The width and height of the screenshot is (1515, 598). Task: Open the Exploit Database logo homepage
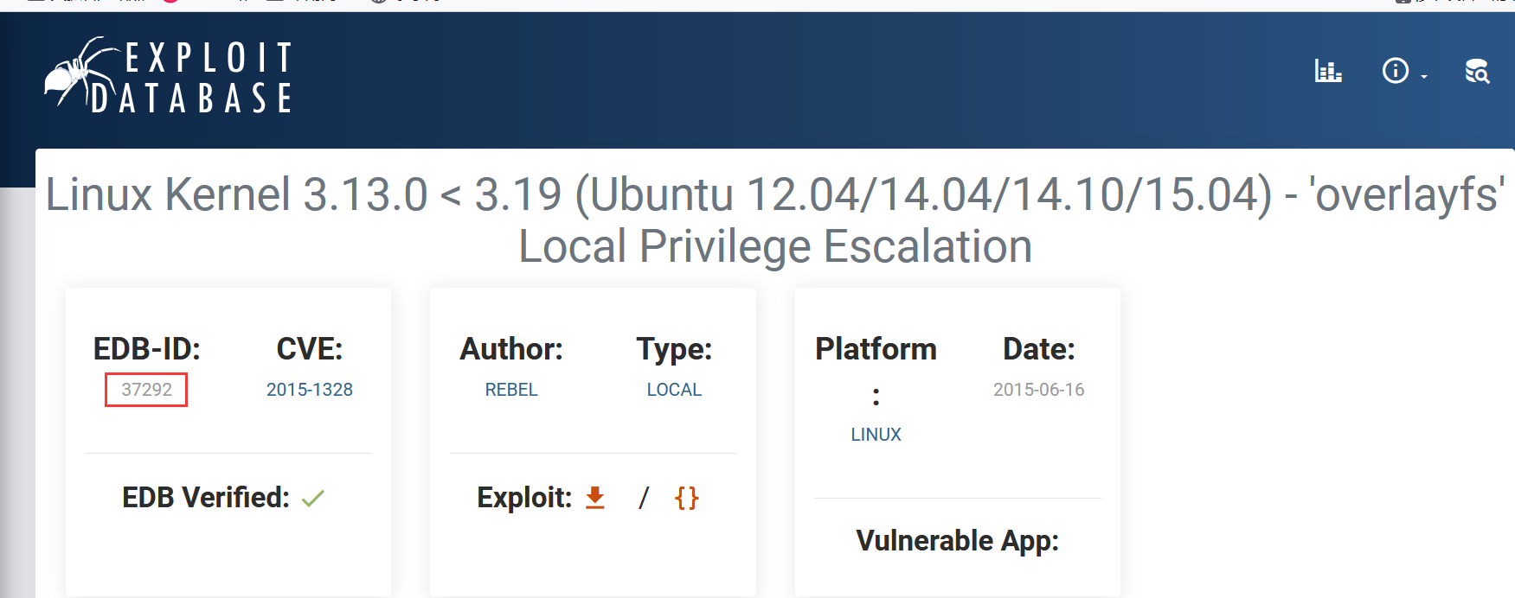[x=170, y=76]
